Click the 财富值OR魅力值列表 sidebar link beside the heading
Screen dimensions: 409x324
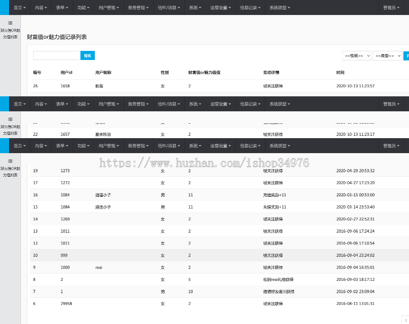(x=10, y=34)
